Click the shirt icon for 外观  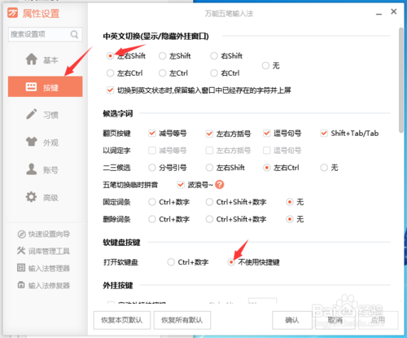coord(32,142)
